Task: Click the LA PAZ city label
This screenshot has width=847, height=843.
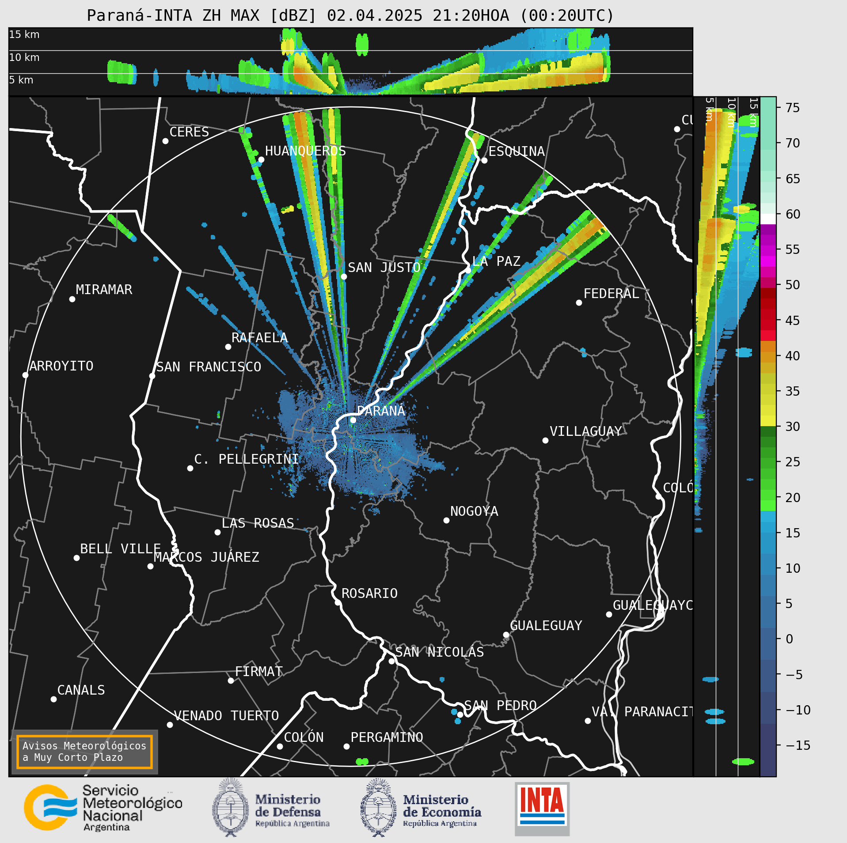Action: tap(496, 261)
